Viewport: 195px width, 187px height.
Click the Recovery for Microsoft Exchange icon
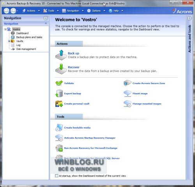[x=59, y=148]
